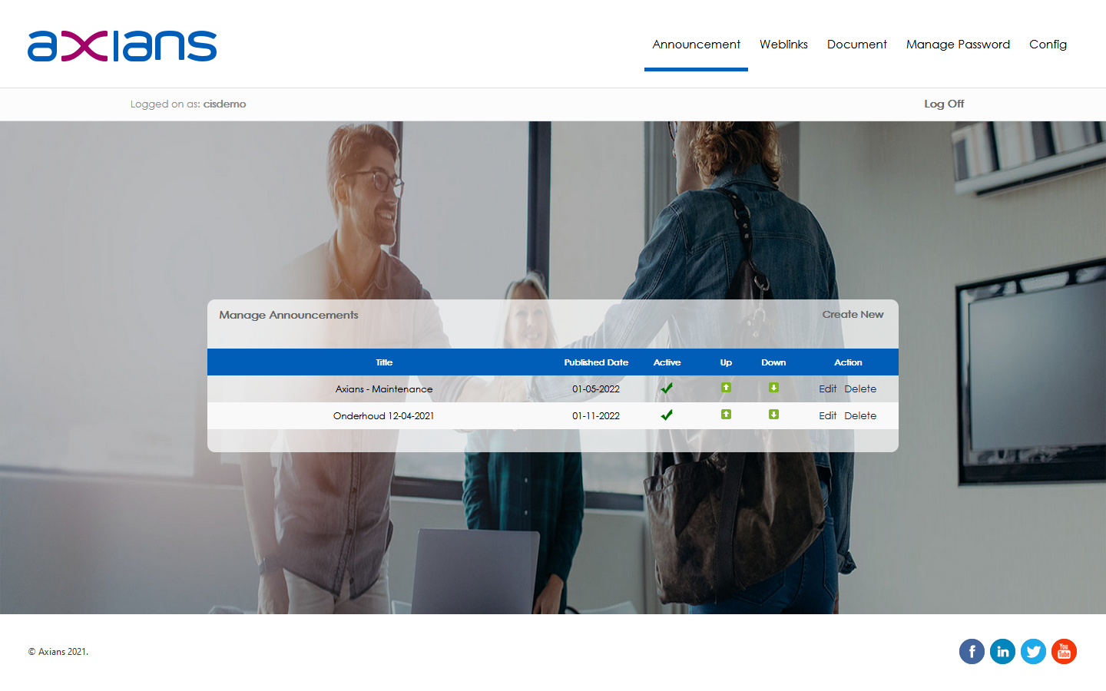
Task: Click Log Off to sign out
Action: pyautogui.click(x=944, y=104)
